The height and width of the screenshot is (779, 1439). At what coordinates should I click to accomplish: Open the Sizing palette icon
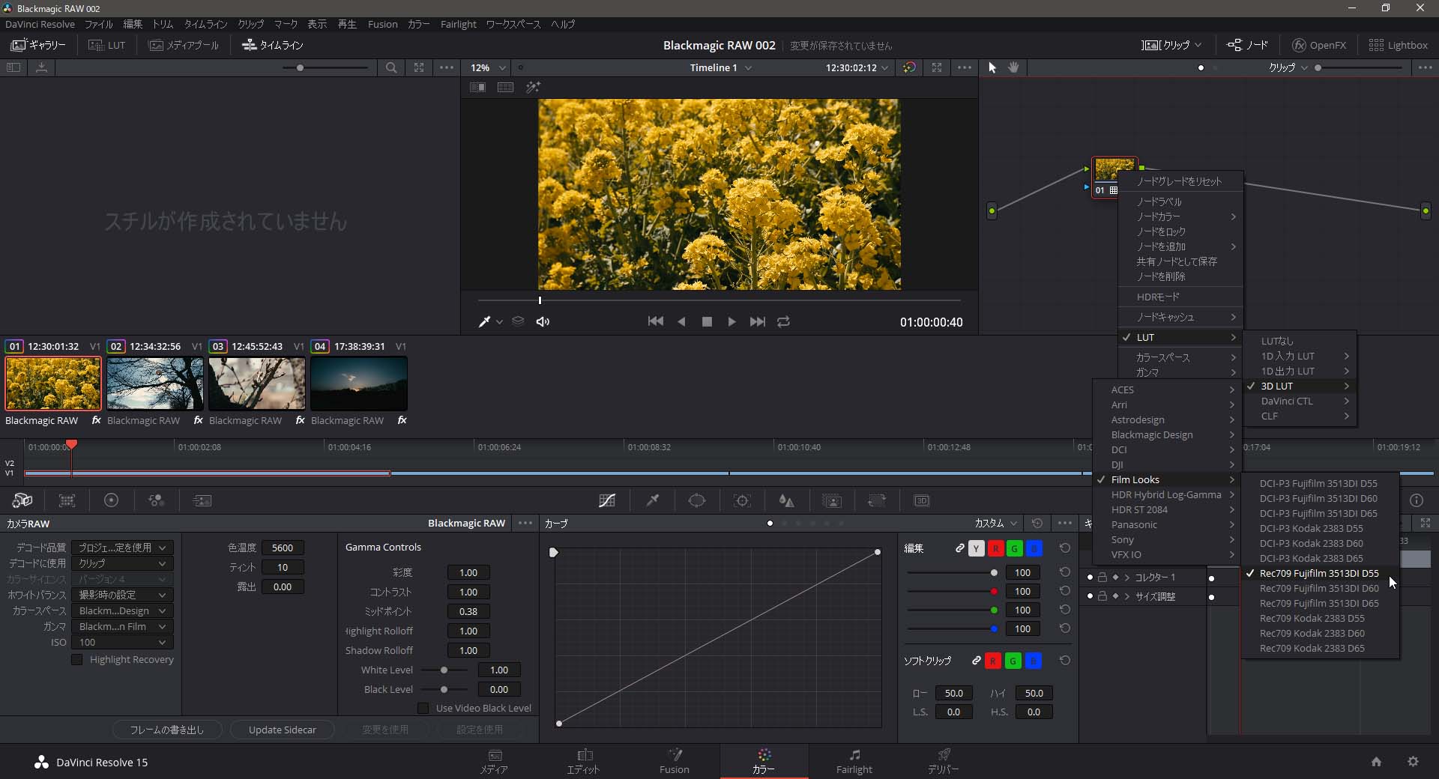tap(876, 500)
